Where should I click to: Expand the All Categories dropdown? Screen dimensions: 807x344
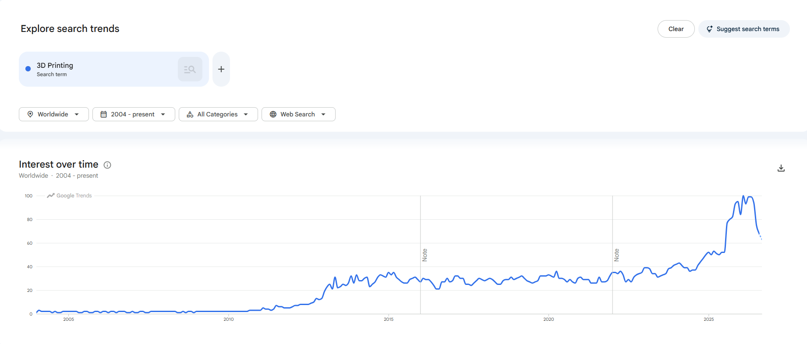[218, 114]
